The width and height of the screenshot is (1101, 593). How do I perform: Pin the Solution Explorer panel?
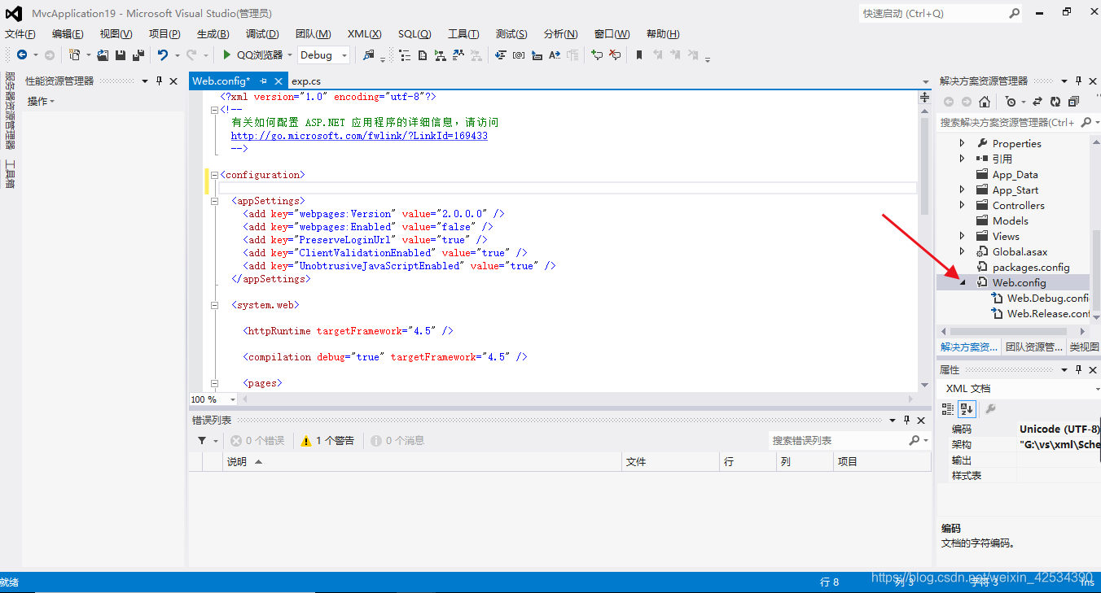(x=1078, y=81)
